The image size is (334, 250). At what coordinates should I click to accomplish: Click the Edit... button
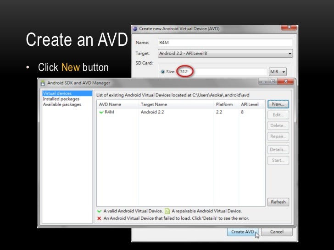click(x=278, y=115)
